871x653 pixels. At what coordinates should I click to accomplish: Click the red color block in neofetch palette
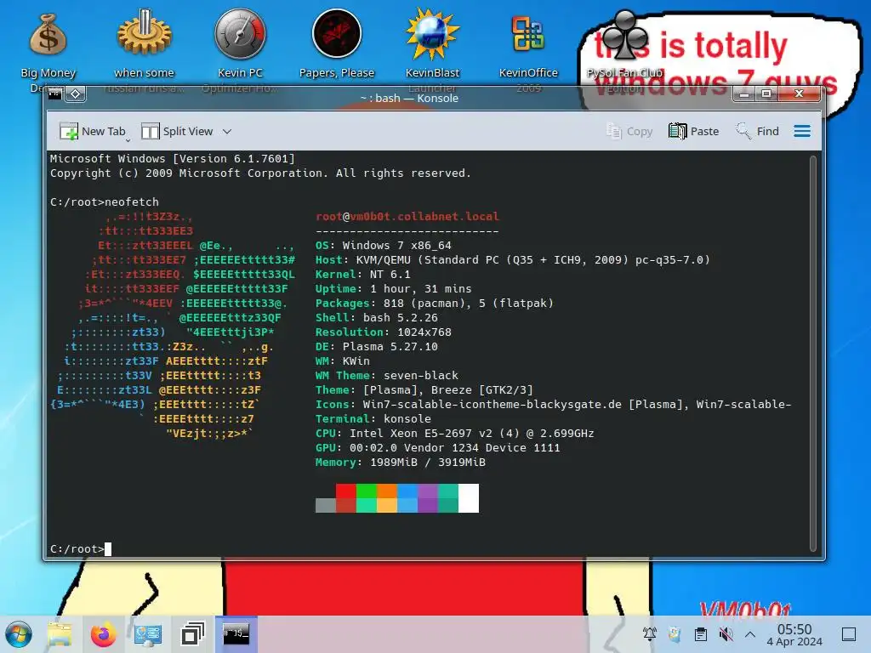[345, 491]
